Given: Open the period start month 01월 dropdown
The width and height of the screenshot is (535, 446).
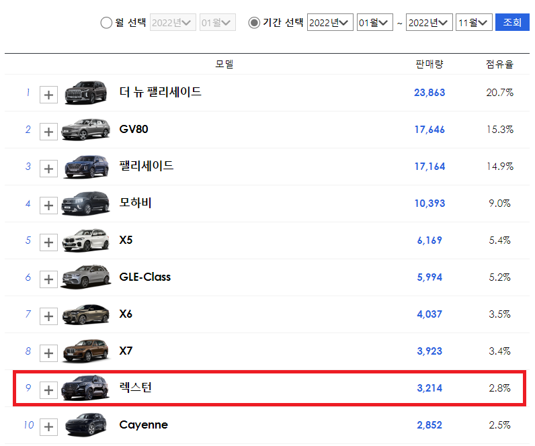Looking at the screenshot, I should tap(374, 23).
